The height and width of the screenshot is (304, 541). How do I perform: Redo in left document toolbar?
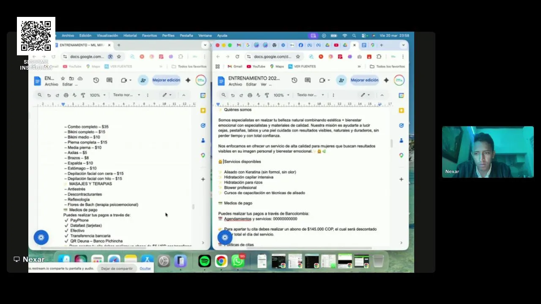[57, 95]
